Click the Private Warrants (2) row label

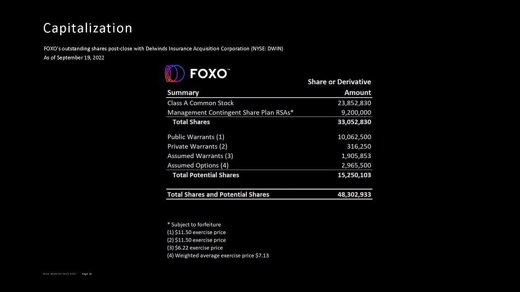pos(197,147)
